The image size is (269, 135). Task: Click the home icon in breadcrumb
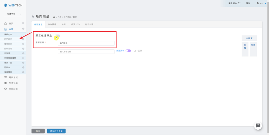coord(54,17)
